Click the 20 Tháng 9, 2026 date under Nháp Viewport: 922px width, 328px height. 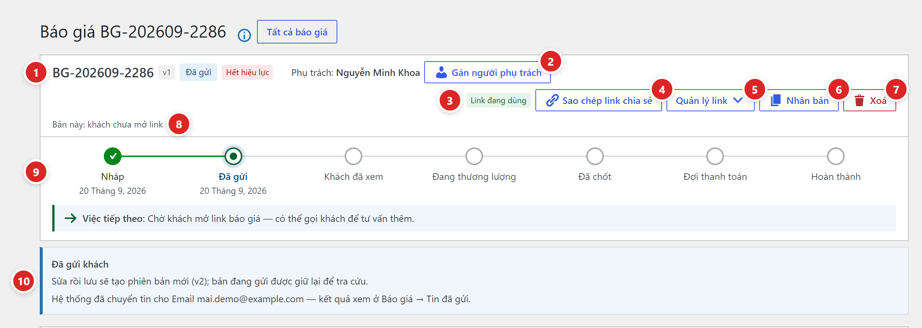[112, 191]
